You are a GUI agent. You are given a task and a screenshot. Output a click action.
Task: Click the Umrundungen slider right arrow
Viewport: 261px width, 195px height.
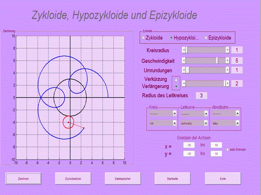[x=227, y=70]
